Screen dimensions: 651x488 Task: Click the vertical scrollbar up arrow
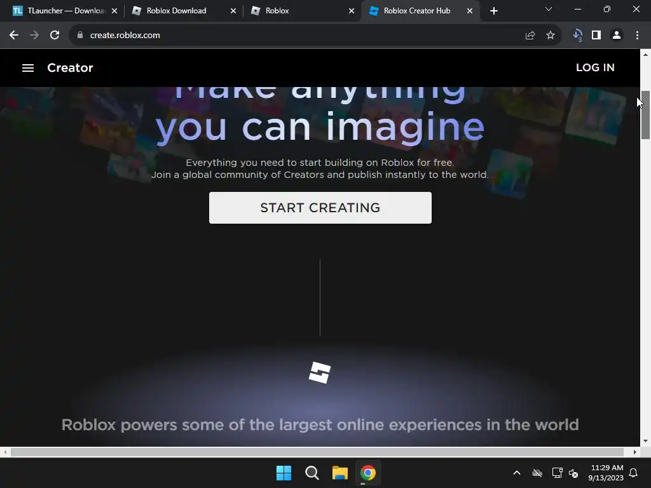pos(645,55)
